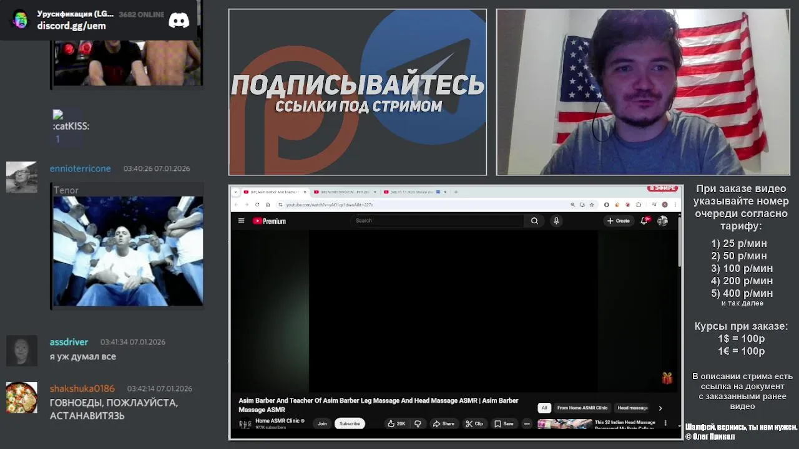
Task: Open browser extensions puzzle icon
Action: point(639,205)
